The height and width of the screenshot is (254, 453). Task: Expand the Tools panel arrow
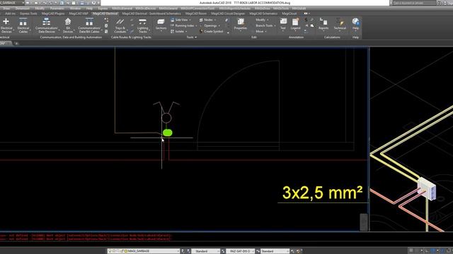click(x=196, y=37)
